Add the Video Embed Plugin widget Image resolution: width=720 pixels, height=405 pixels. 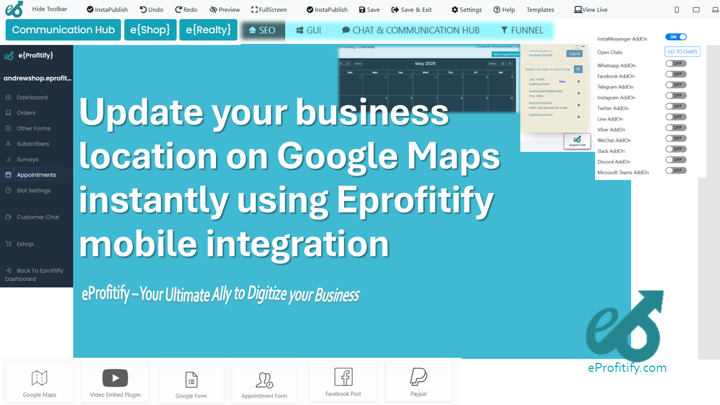click(115, 382)
